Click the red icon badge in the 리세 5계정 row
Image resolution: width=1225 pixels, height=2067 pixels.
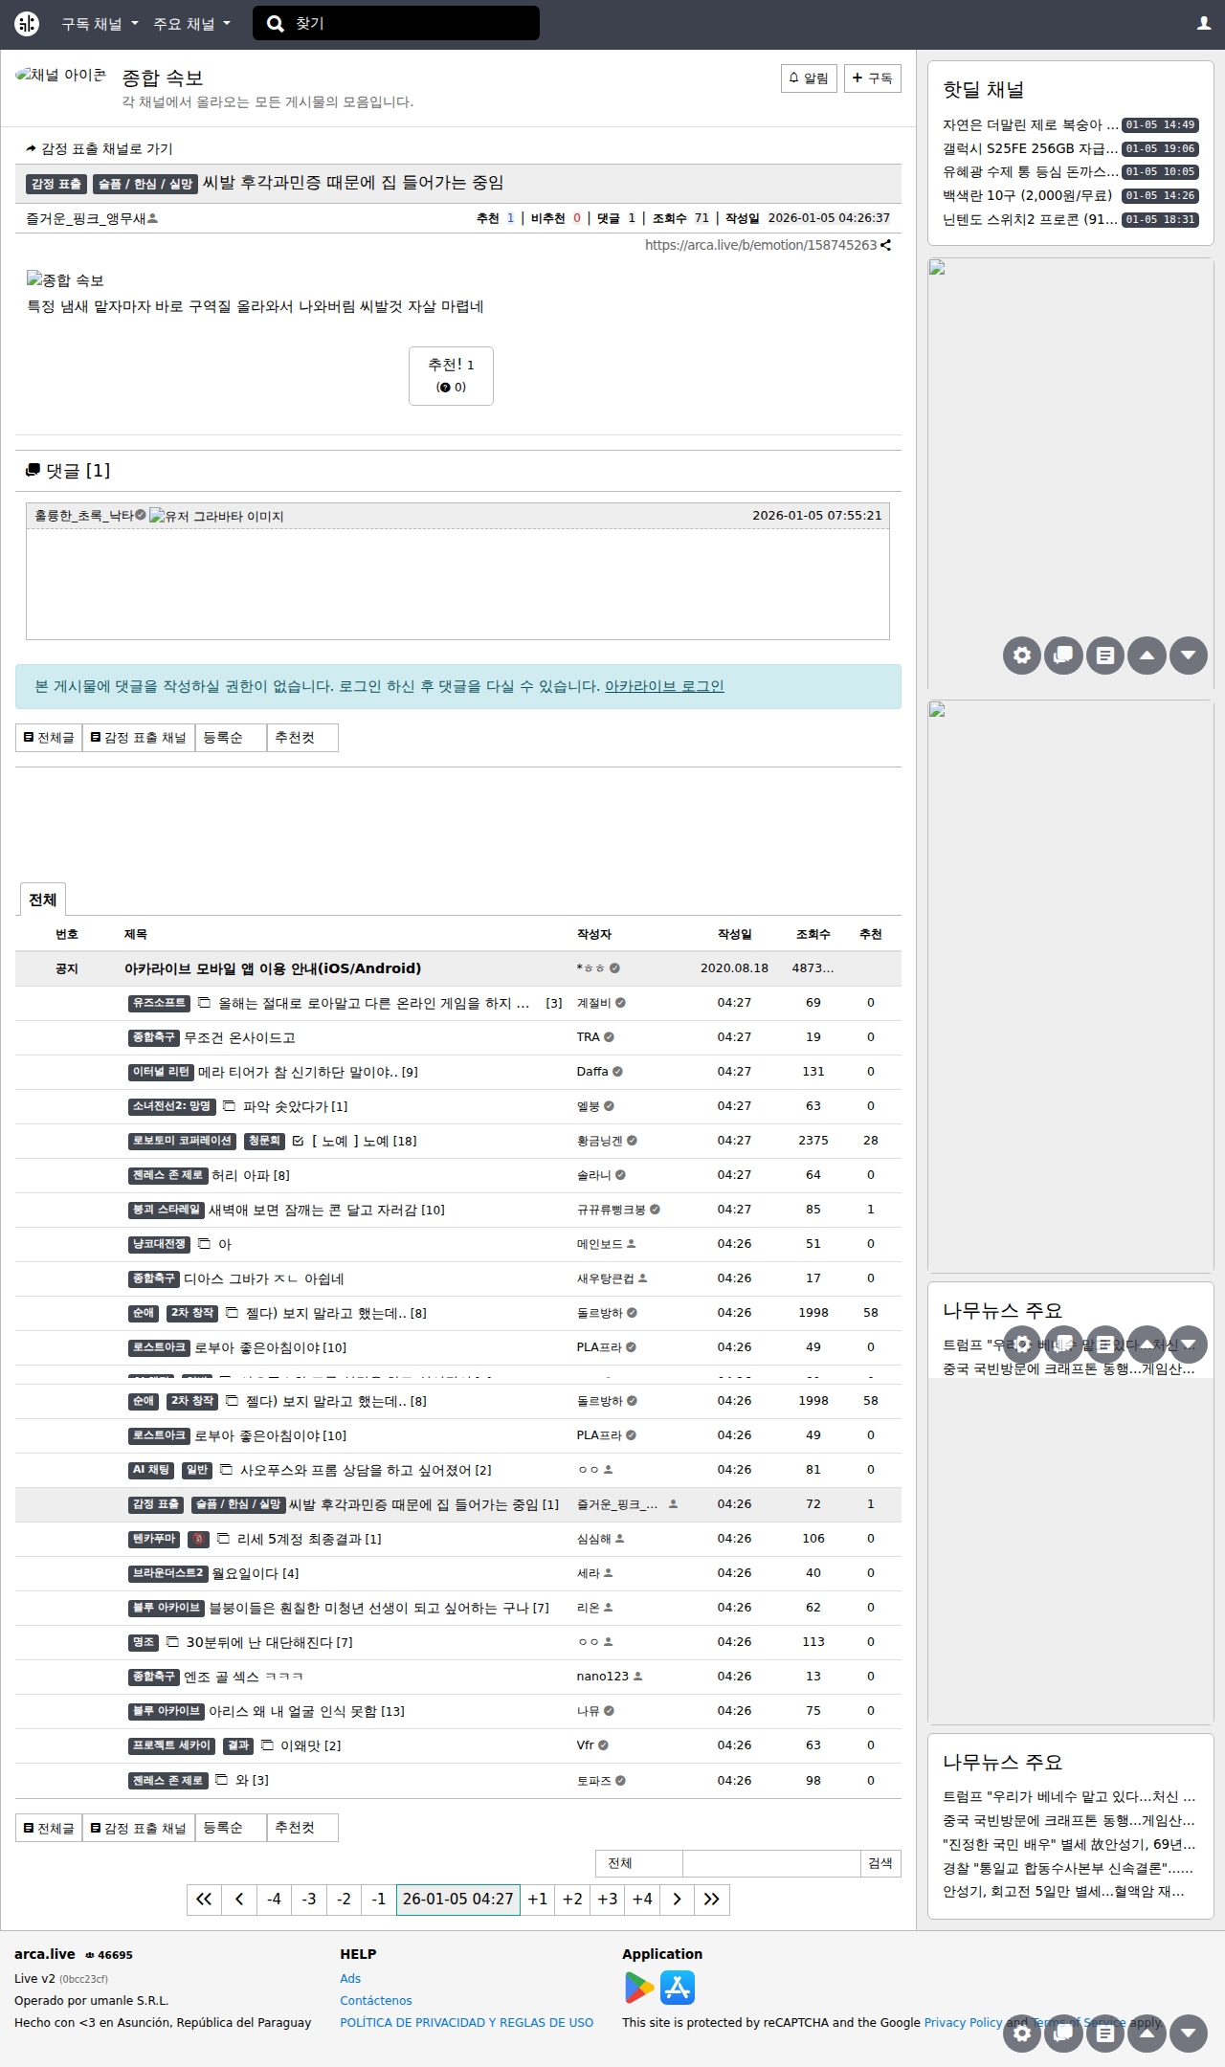(x=198, y=1539)
